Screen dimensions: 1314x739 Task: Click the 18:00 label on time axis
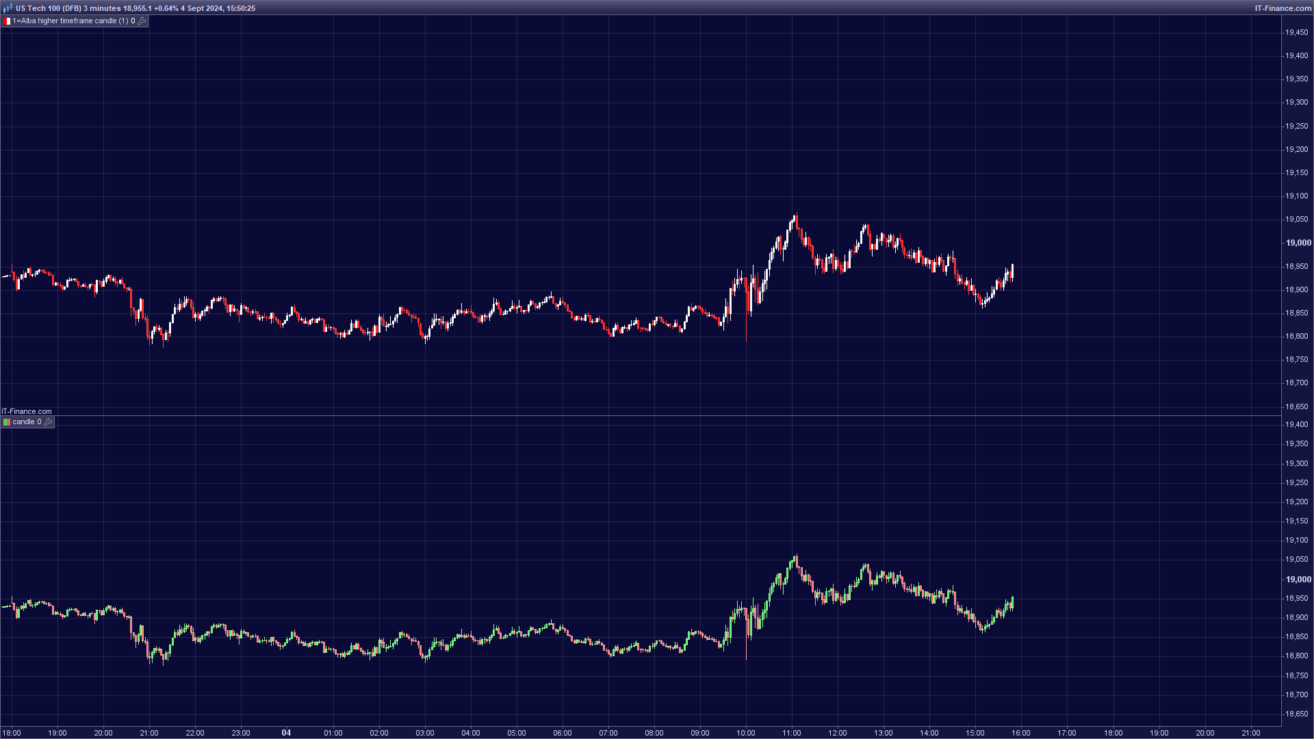pos(12,733)
